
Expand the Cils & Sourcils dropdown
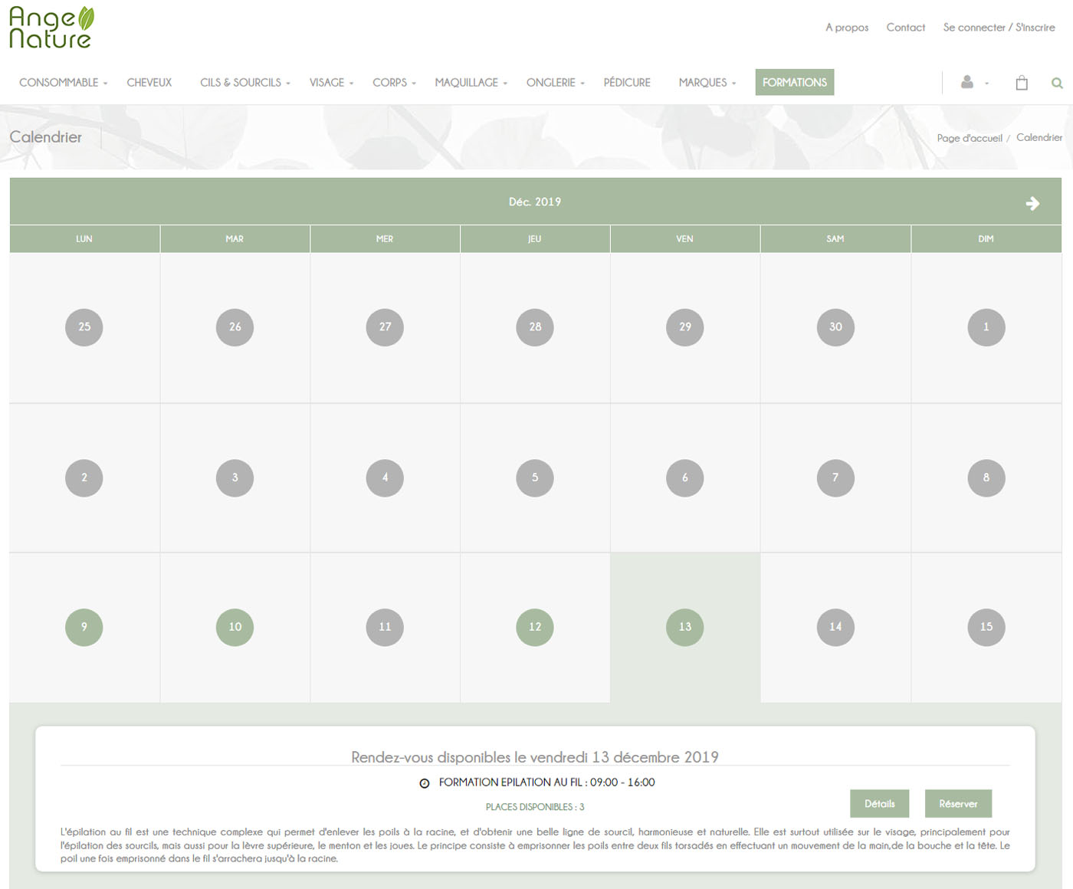(x=244, y=83)
